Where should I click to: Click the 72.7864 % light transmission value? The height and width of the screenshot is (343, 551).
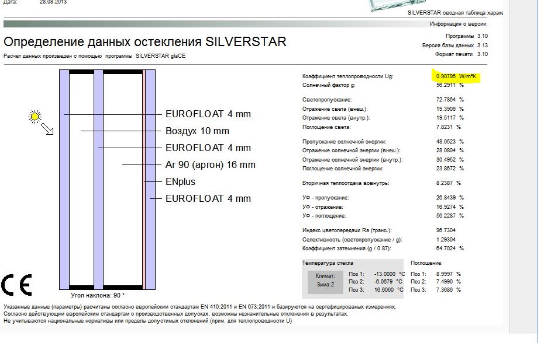tap(450, 100)
